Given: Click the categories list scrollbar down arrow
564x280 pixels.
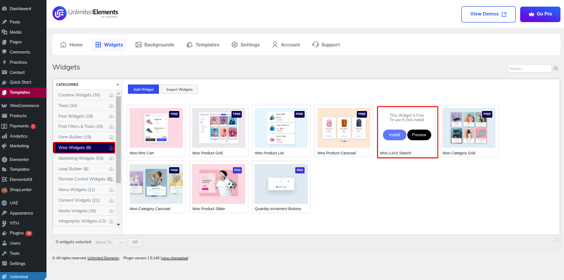Looking at the screenshot, I should pyautogui.click(x=118, y=225).
